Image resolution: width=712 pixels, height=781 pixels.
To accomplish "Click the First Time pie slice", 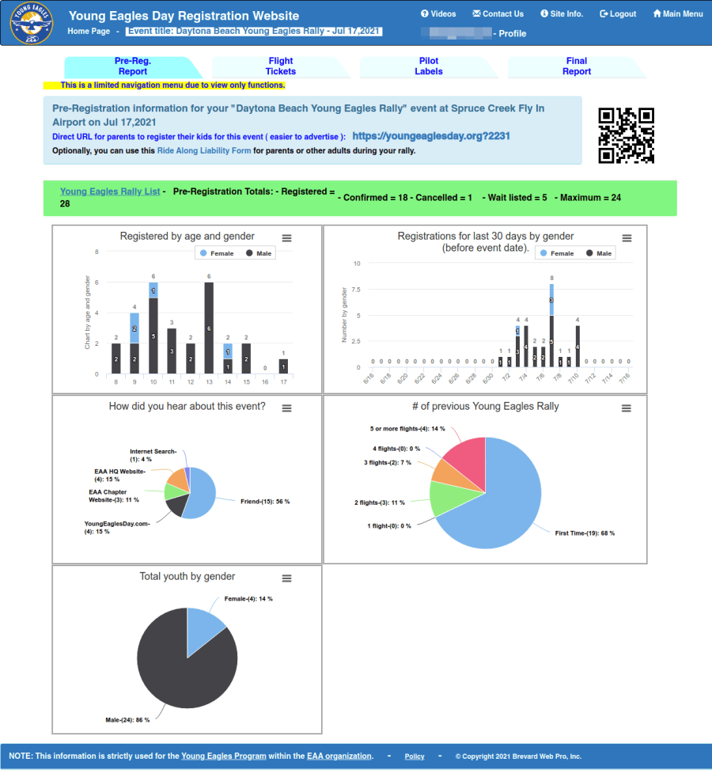I will [x=506, y=506].
